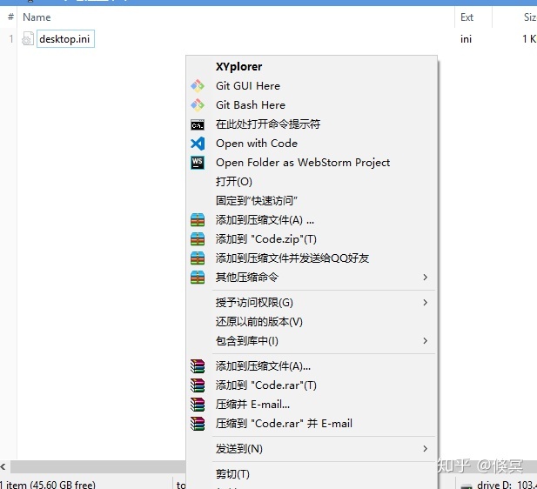Click the desktop.ini file icon

click(x=28, y=38)
